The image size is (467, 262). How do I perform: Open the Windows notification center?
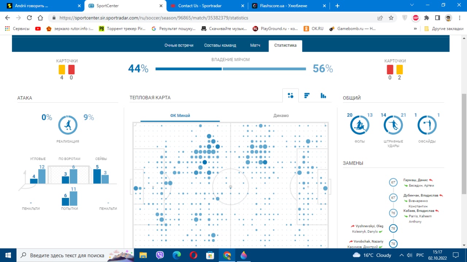click(x=456, y=255)
